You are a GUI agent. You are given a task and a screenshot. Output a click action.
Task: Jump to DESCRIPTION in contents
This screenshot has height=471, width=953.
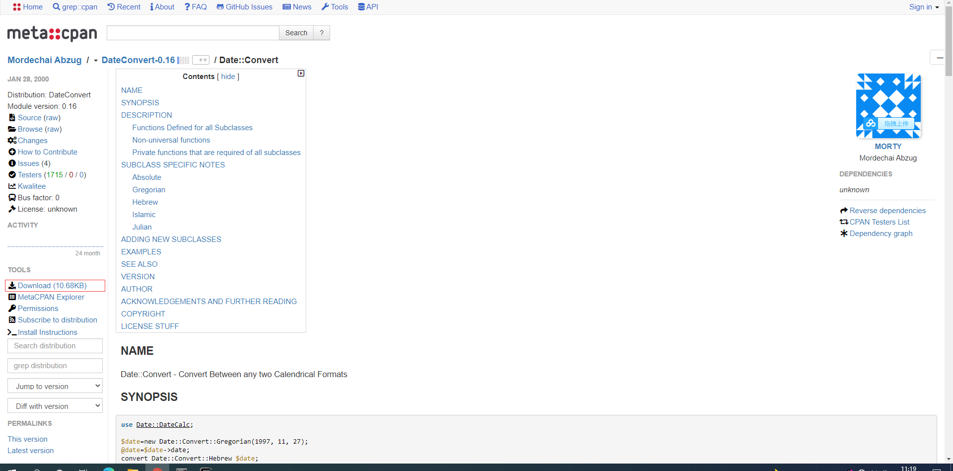pos(147,115)
